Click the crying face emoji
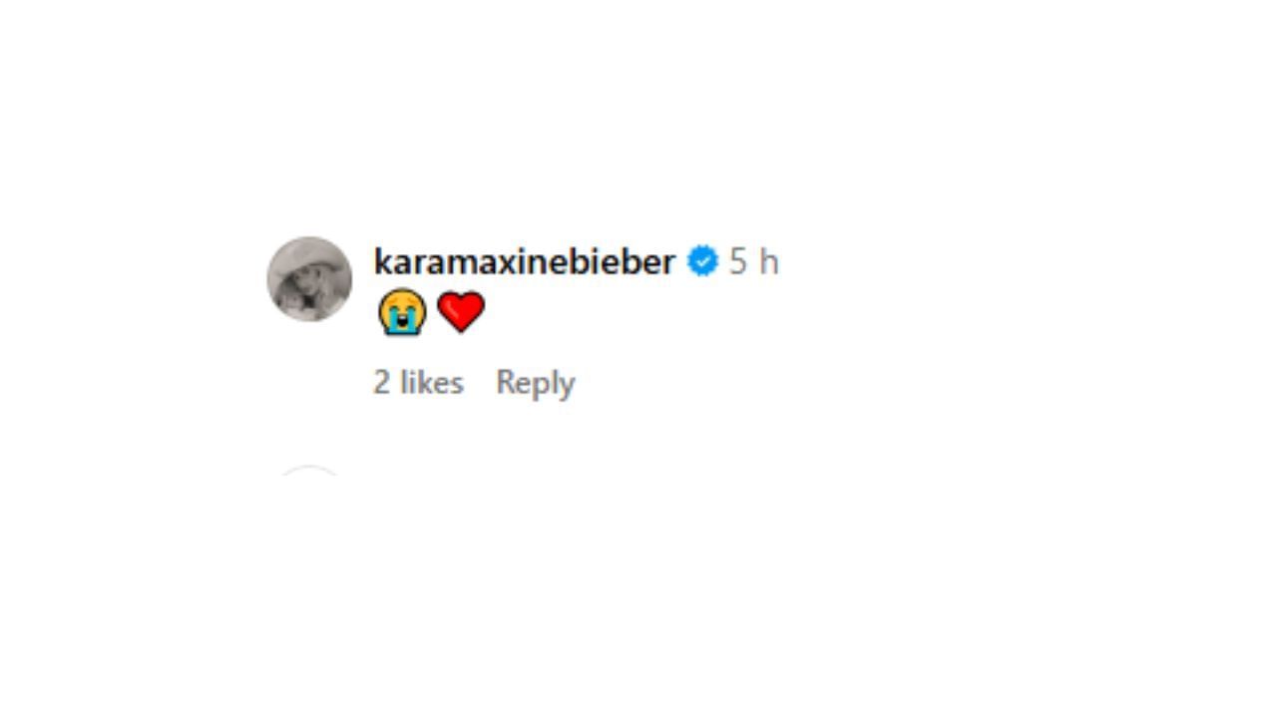Image resolution: width=1277 pixels, height=718 pixels. pyautogui.click(x=402, y=313)
